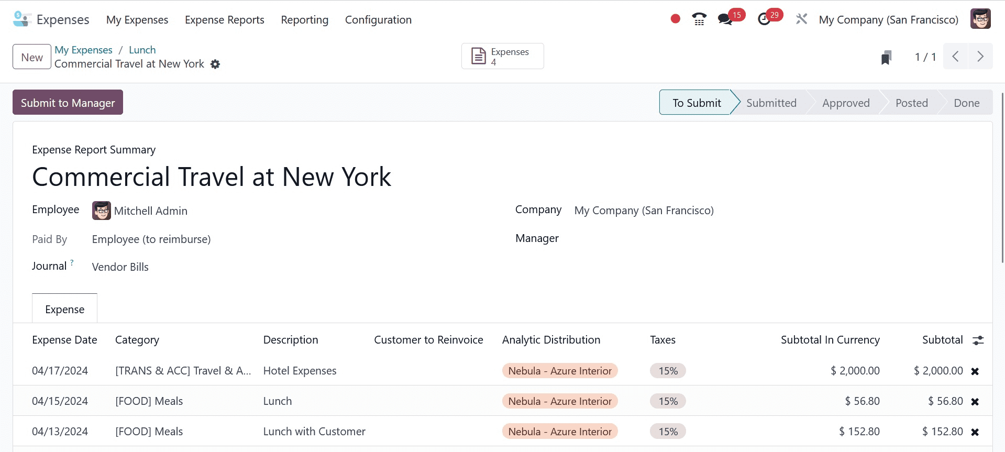Click the Nebula - Azure Interior tag on Lunch row
Screen dimensions: 1005x452
tap(560, 401)
